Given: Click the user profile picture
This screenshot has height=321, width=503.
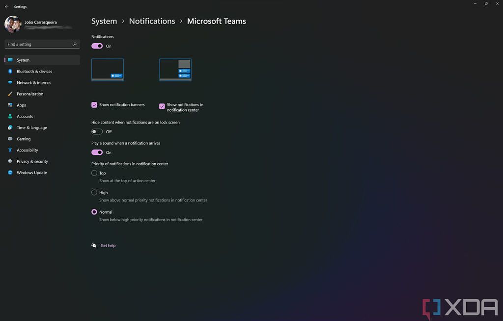Looking at the screenshot, I should (x=12, y=24).
